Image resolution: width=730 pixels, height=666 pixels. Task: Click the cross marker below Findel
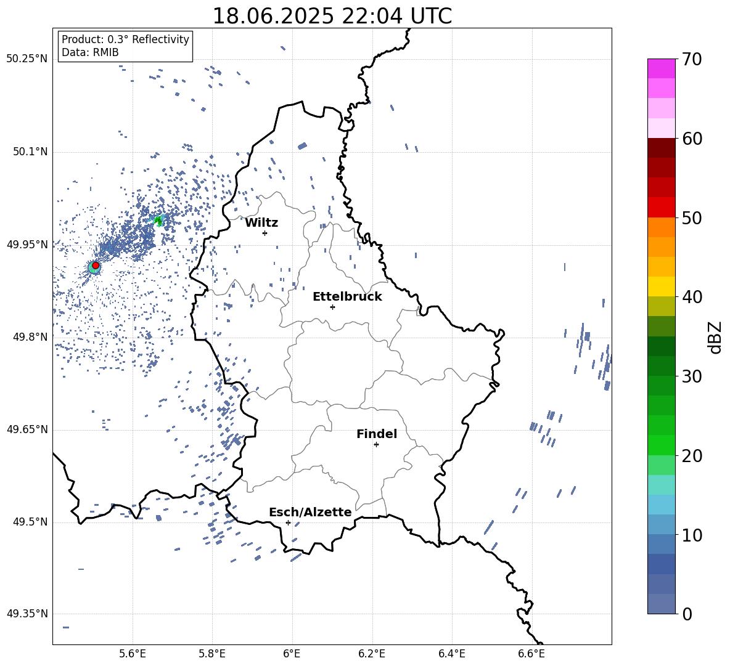pyautogui.click(x=376, y=445)
